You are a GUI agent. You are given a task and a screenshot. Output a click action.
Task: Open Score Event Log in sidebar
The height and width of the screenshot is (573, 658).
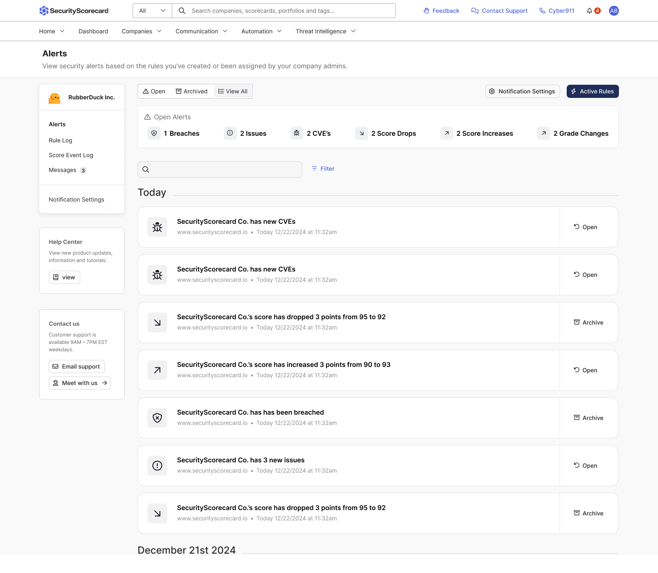click(71, 155)
